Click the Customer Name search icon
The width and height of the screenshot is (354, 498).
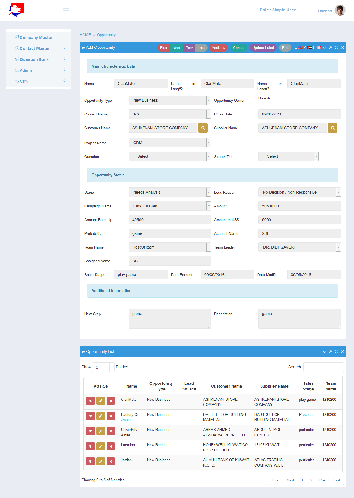(x=203, y=128)
